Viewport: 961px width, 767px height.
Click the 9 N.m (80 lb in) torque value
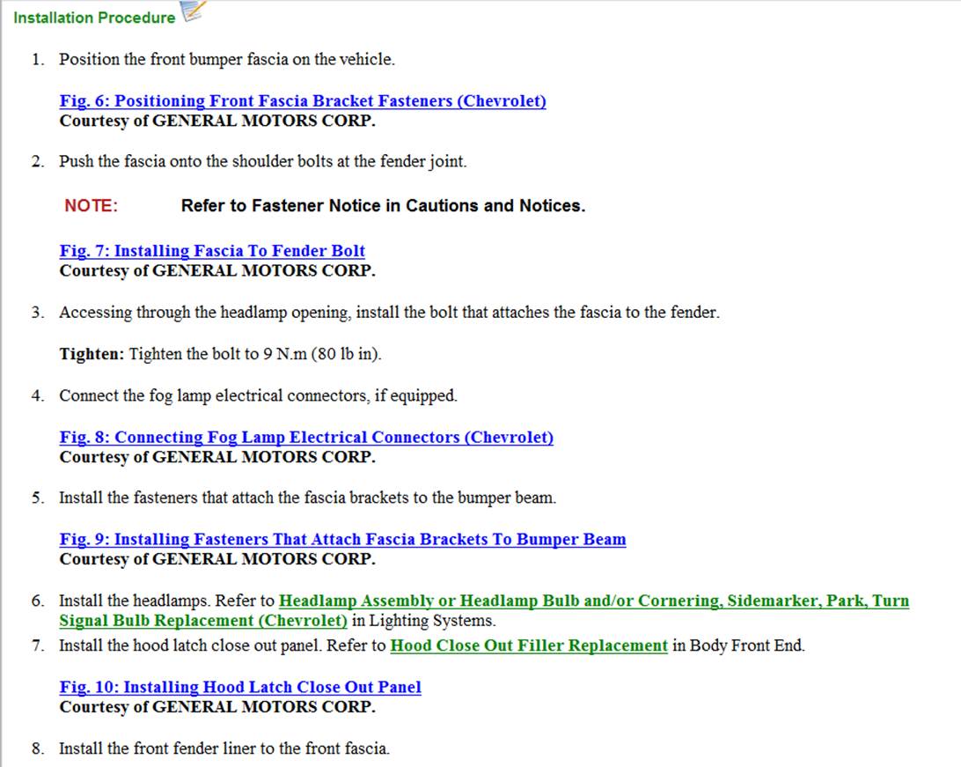point(322,354)
